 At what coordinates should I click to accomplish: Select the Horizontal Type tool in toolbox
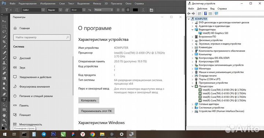point(4,99)
